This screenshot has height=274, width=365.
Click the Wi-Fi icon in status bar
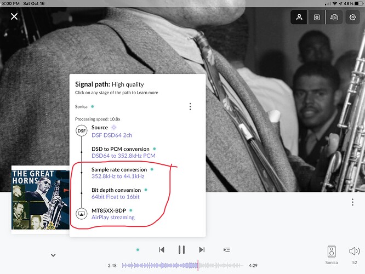click(x=335, y=3)
